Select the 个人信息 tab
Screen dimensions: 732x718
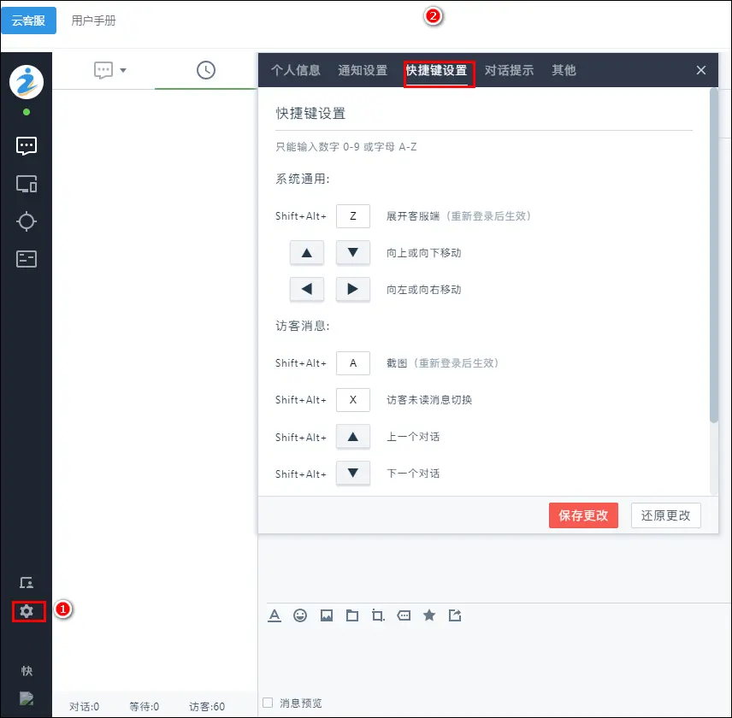[296, 70]
